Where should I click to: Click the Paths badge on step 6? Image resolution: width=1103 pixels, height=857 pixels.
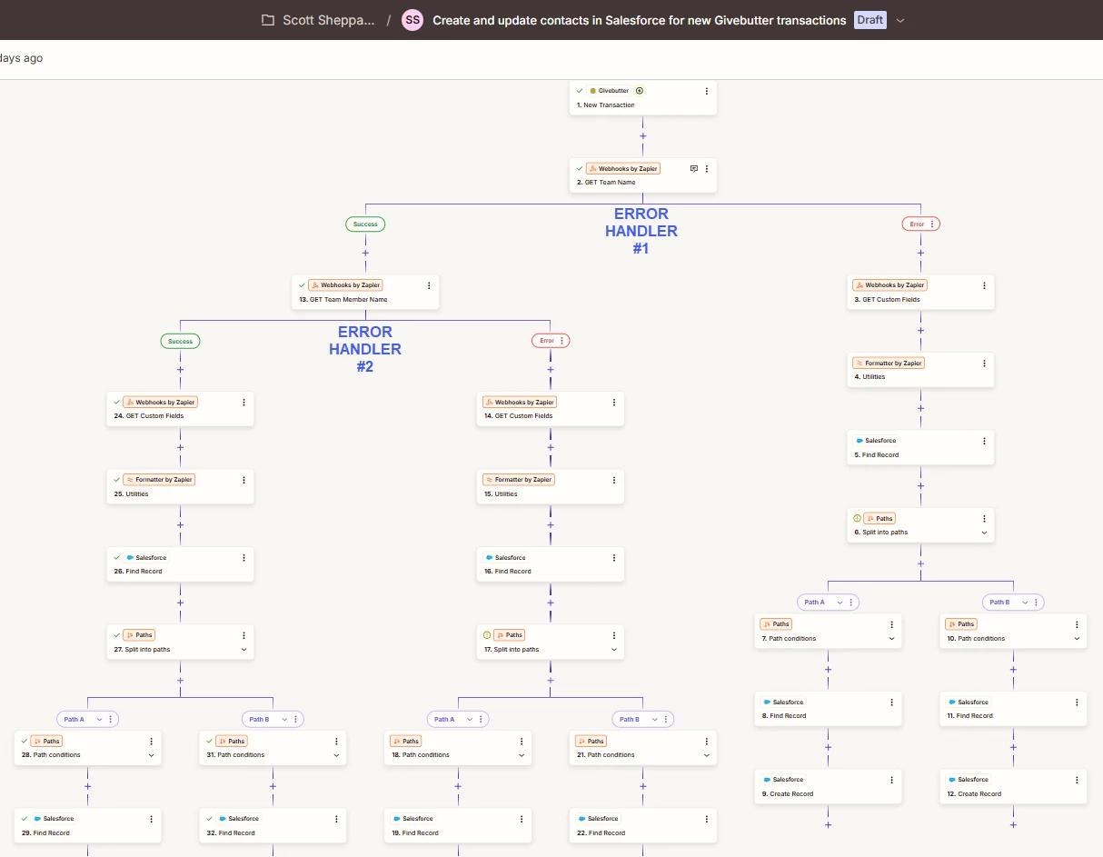coord(879,518)
